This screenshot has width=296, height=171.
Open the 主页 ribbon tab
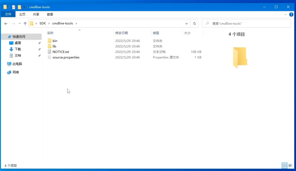[x=22, y=14]
